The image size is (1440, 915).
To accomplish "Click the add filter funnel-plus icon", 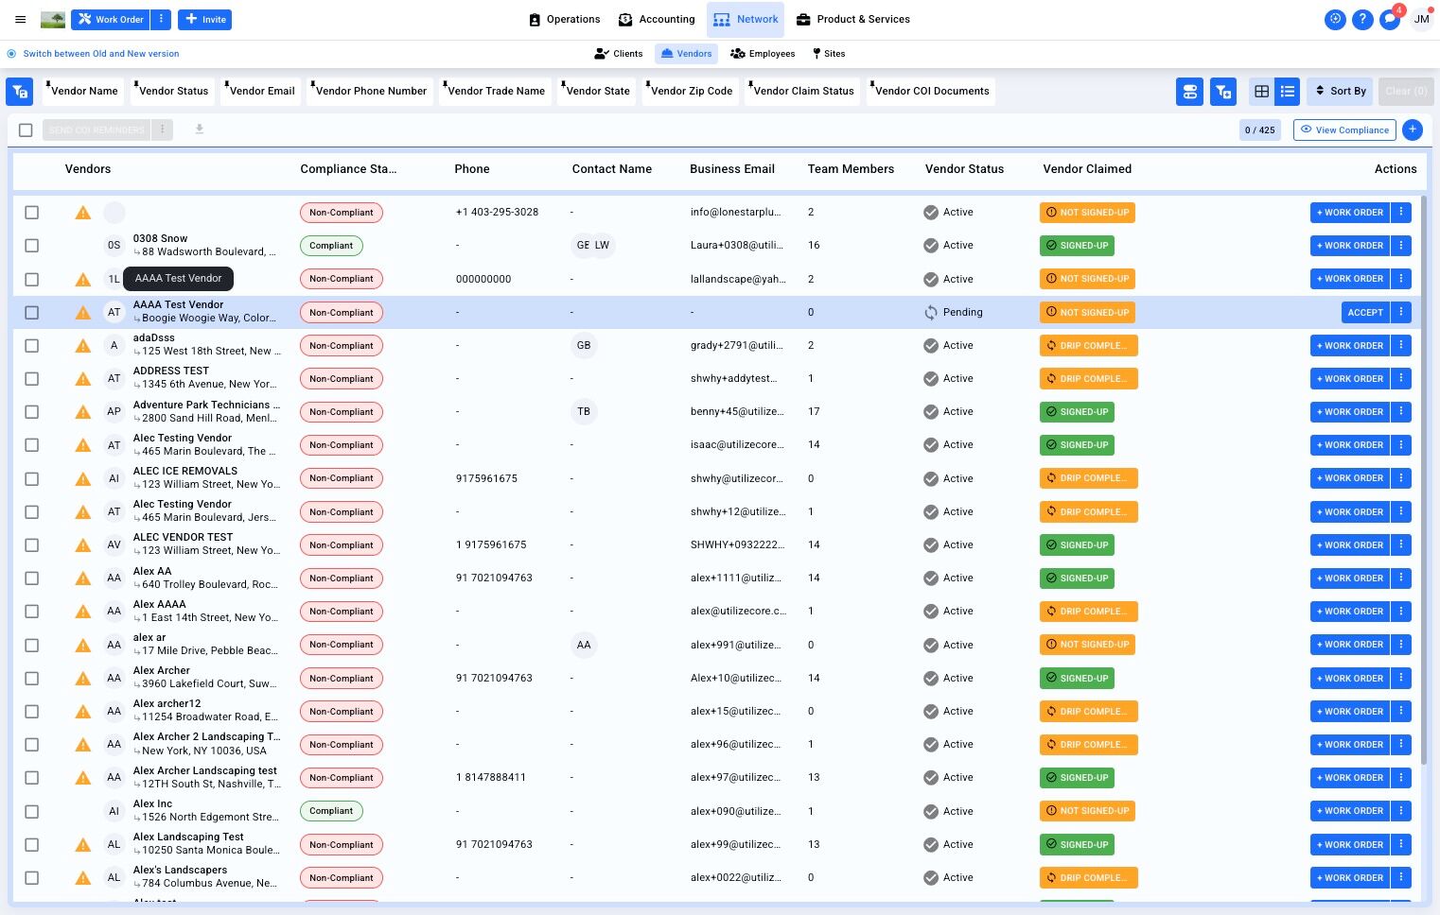I will [x=1223, y=92].
